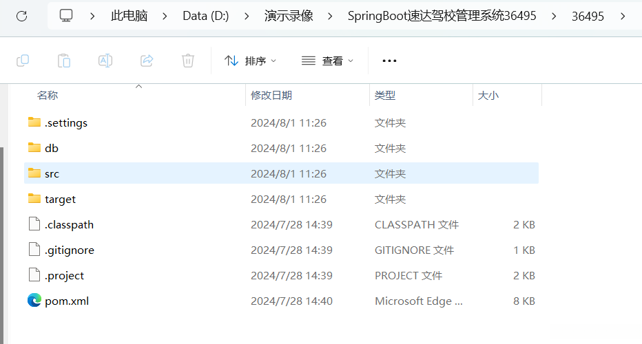Click the refresh icon in address bar

(x=21, y=15)
